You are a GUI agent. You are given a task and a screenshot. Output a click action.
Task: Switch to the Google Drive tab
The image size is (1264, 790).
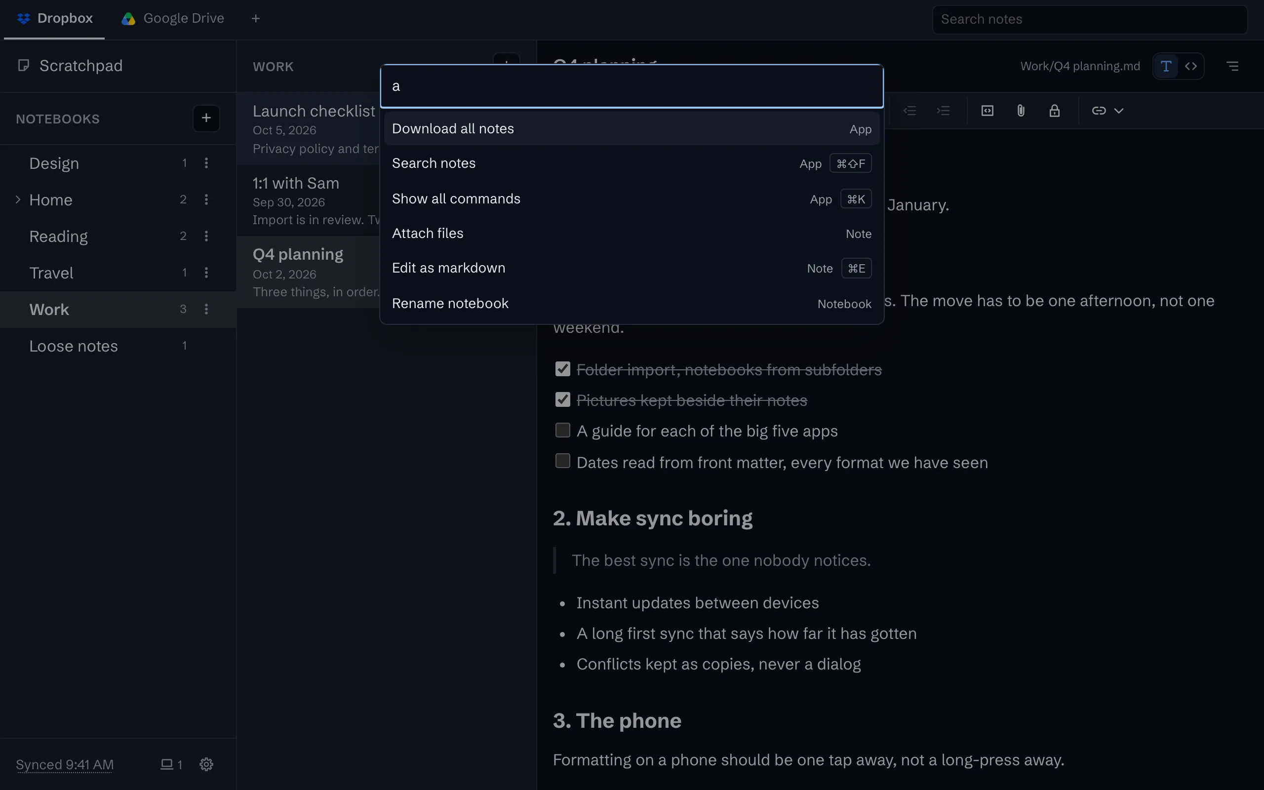tap(173, 19)
